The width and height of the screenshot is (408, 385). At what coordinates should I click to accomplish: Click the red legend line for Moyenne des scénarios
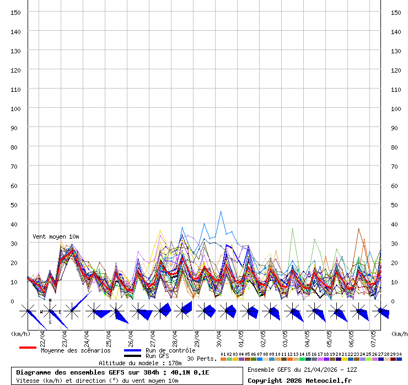click(28, 348)
